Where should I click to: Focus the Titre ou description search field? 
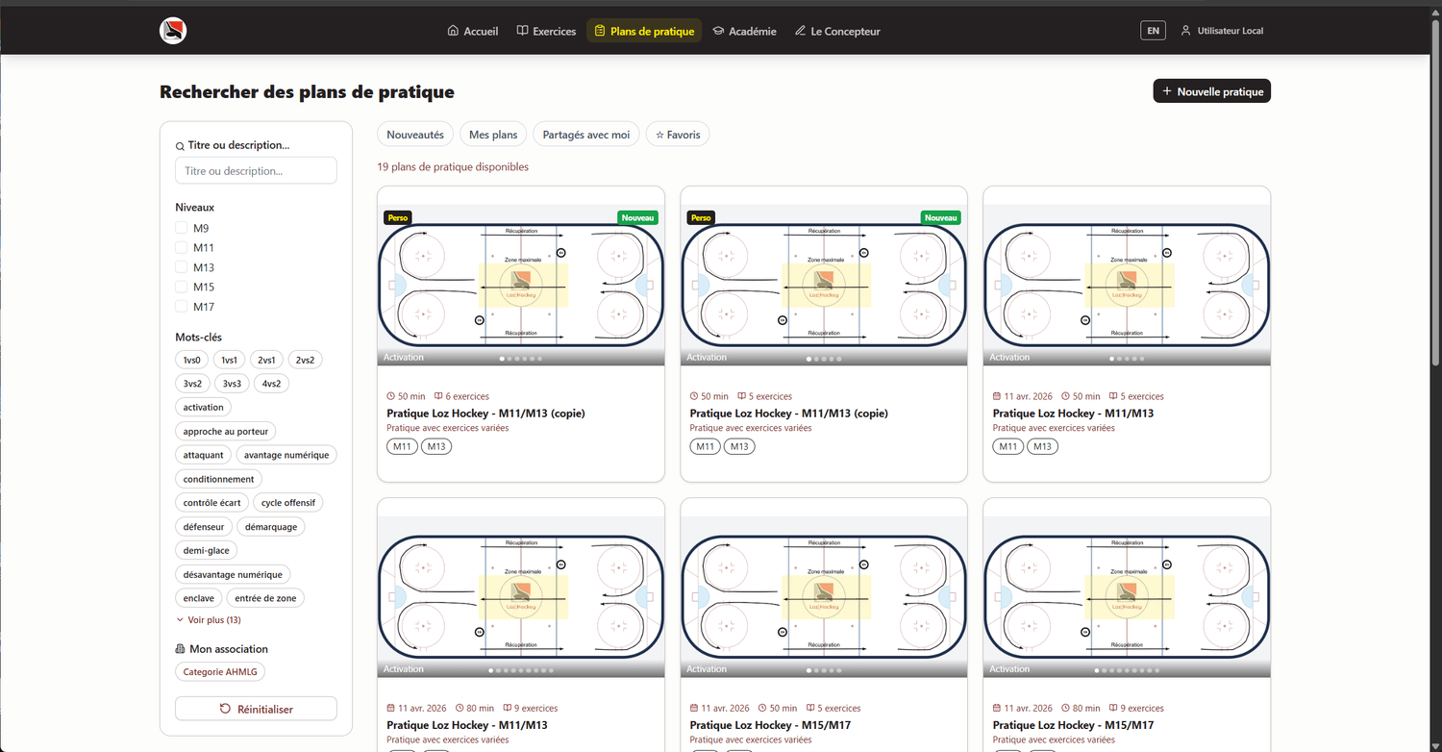tap(256, 171)
